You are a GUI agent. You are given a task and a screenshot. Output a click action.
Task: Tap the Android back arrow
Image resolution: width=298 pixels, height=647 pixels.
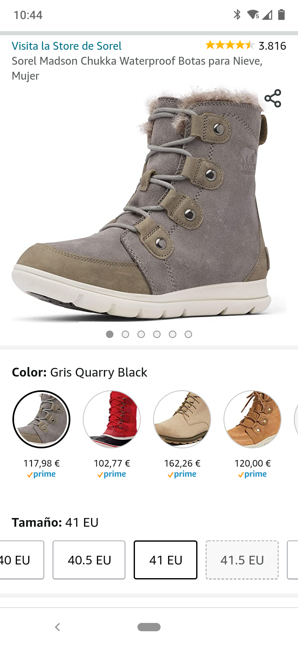tap(58, 627)
